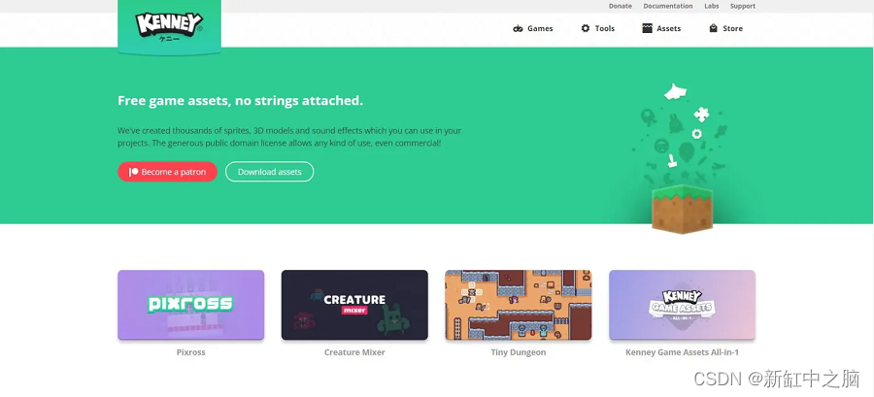Open the Games menu
This screenshot has width=874, height=397.
pos(533,28)
